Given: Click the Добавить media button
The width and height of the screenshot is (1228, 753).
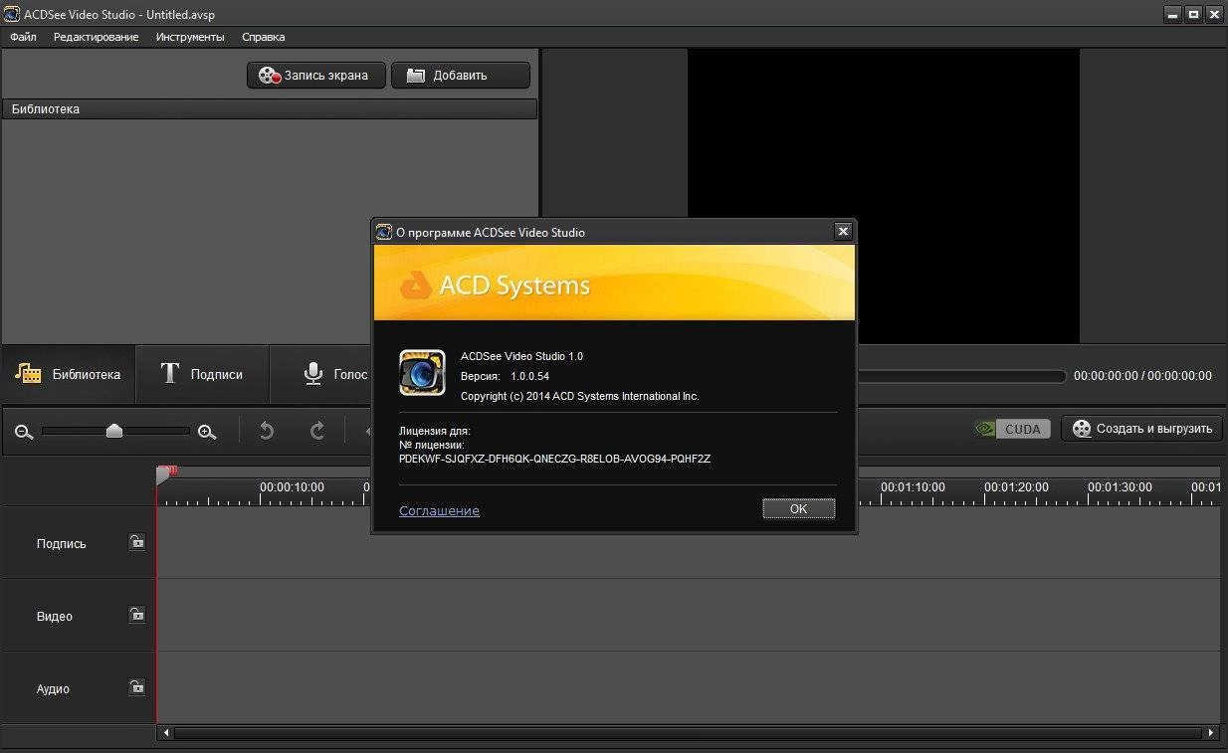Looking at the screenshot, I should (x=461, y=76).
